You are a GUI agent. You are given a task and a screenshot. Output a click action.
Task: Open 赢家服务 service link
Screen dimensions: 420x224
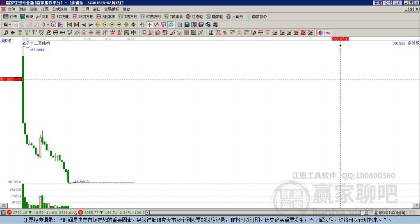pyautogui.click(x=257, y=16)
